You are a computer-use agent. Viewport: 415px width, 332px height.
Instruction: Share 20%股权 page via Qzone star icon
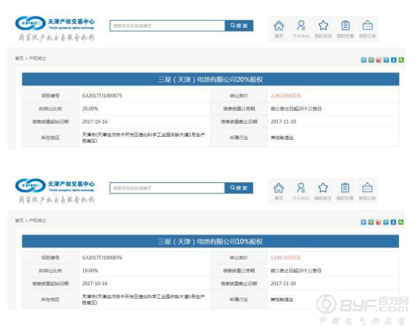(371, 60)
